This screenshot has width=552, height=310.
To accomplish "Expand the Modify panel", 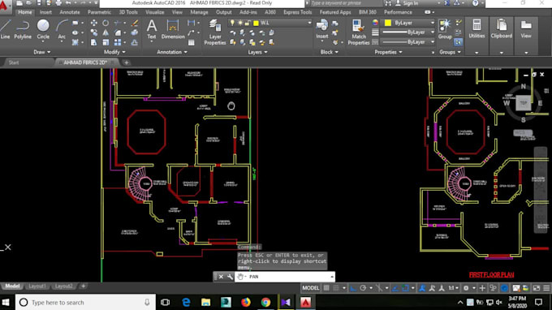I will (x=114, y=52).
